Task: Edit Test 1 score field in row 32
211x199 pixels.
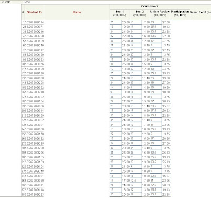Action: click(116, 166)
